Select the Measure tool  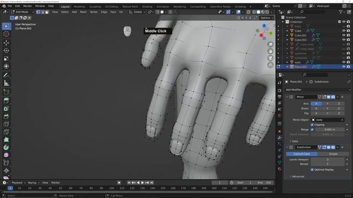[x=6, y=83]
